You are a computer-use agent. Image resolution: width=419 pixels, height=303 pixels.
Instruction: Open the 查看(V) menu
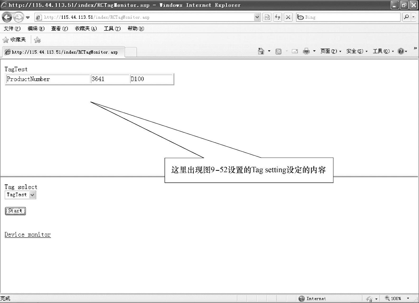(x=60, y=29)
